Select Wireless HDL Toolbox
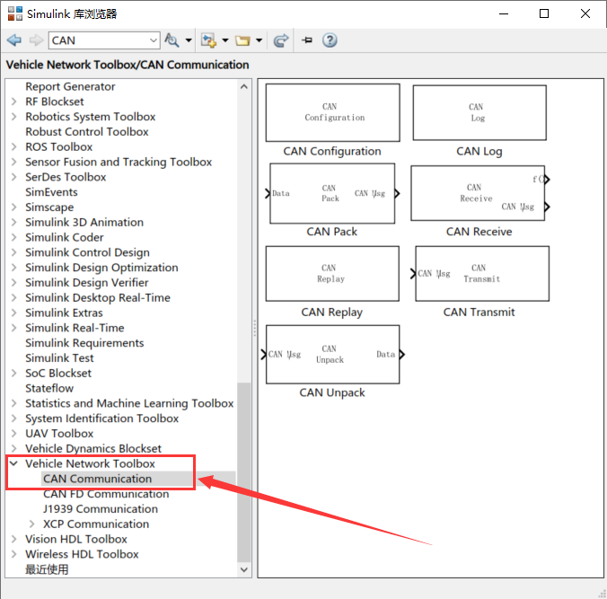Viewport: 607px width, 599px height. [x=82, y=554]
